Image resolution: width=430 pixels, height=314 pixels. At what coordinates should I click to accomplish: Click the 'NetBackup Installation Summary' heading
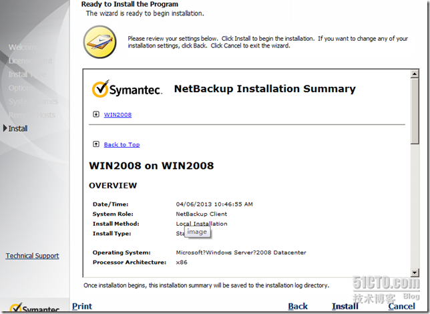point(265,89)
